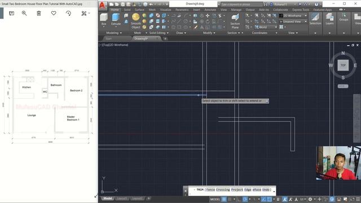Select the Undo option in TRIM command
361x203 pixels.
(266, 189)
